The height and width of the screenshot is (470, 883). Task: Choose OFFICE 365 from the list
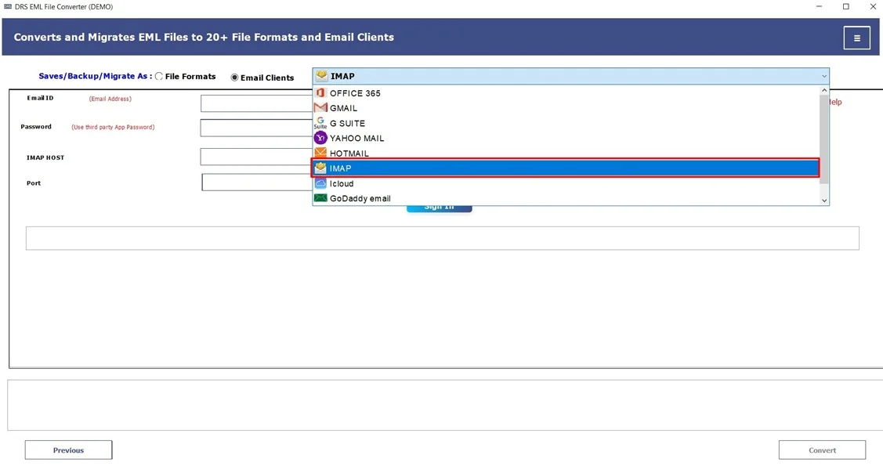click(566, 93)
